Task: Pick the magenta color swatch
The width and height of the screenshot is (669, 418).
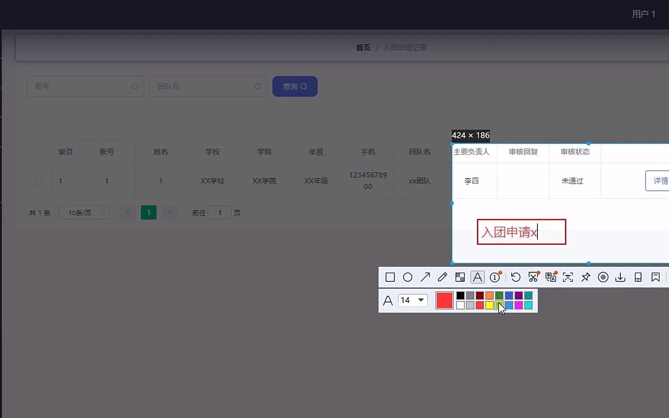Action: (519, 305)
